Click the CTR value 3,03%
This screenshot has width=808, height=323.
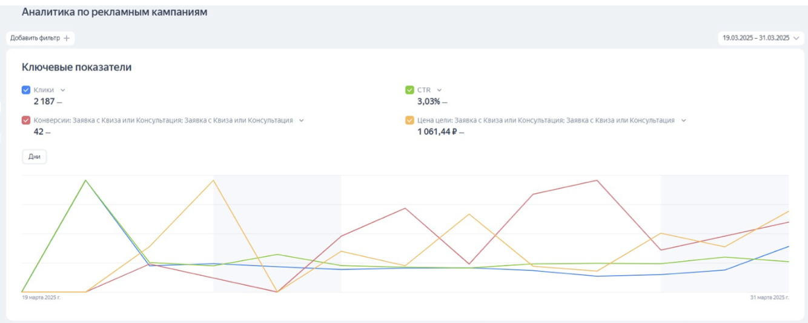pos(428,101)
